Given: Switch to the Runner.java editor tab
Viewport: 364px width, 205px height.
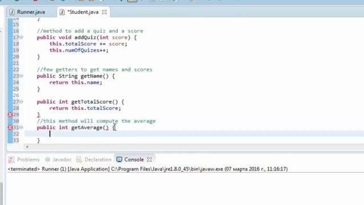Looking at the screenshot, I should (27, 12).
